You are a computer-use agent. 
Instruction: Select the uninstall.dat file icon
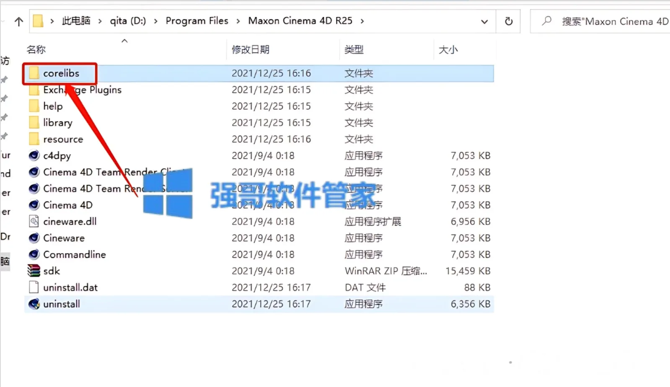click(x=34, y=287)
